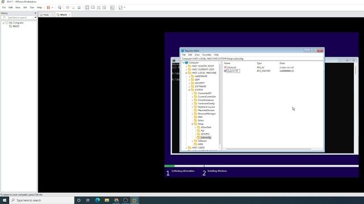Open the VMware Edit menu
The width and height of the screenshot is (364, 204).
pos(10,7)
